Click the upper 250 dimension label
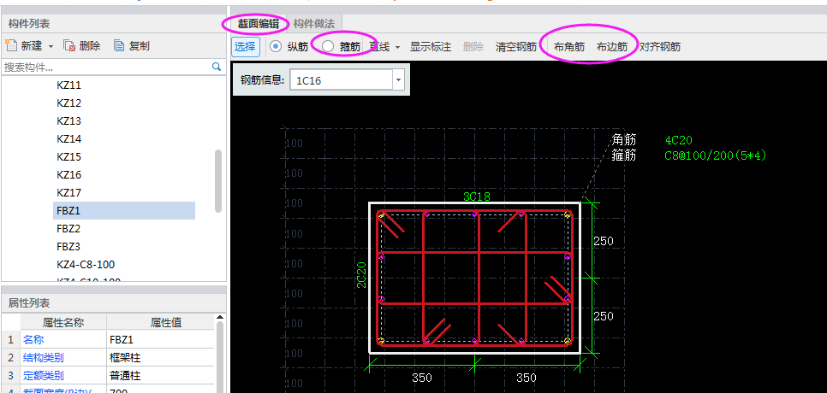This screenshot has width=827, height=393. 604,241
